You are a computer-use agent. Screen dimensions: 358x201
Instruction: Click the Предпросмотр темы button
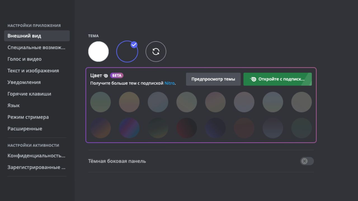[213, 79]
